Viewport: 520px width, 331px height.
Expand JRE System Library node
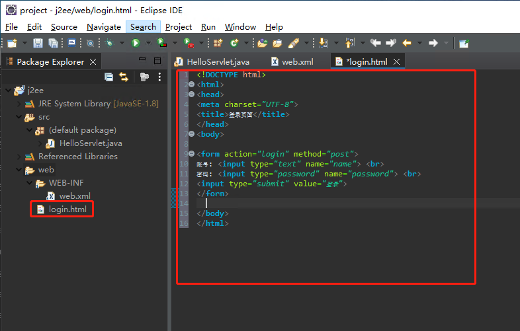tap(19, 104)
